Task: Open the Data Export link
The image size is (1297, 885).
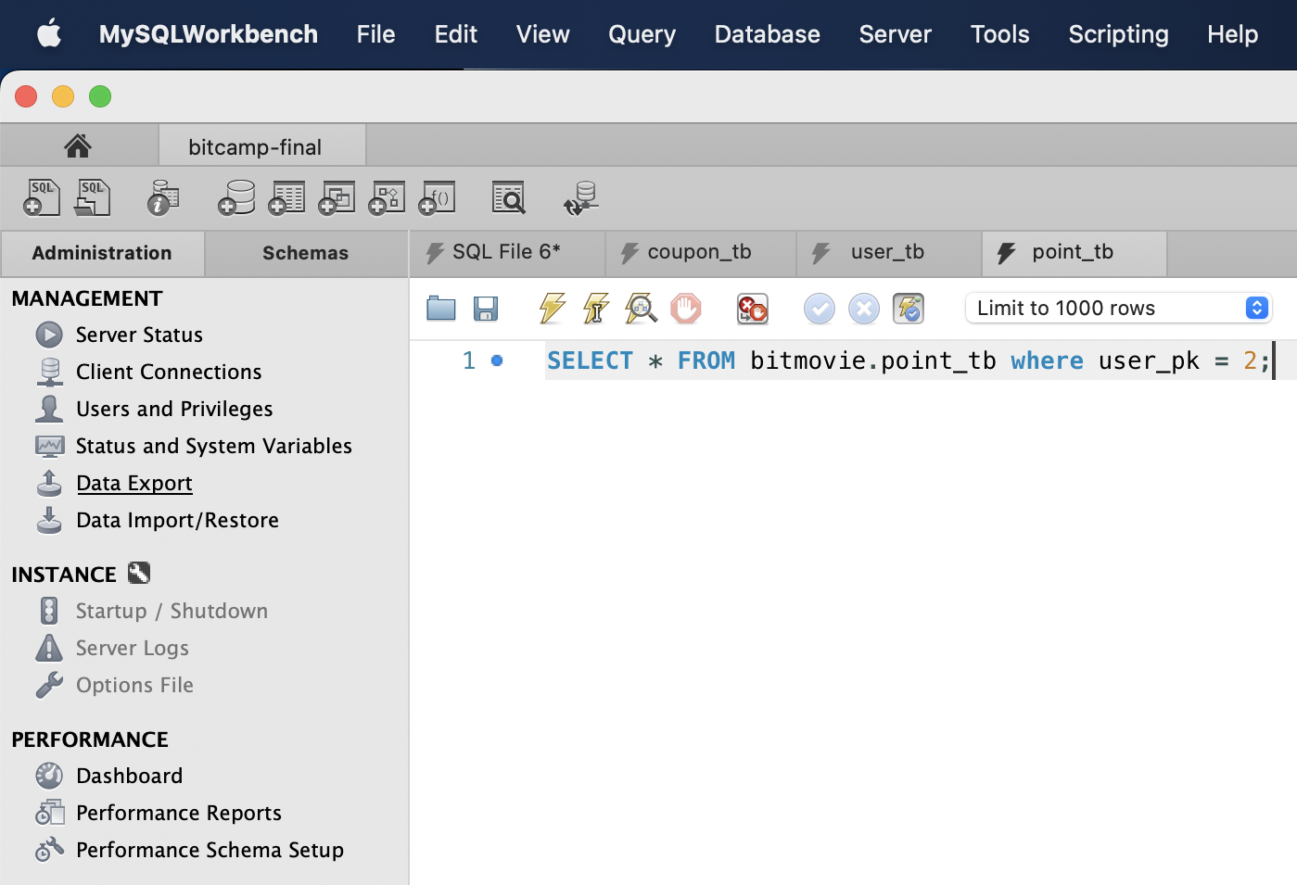Action: [x=134, y=483]
